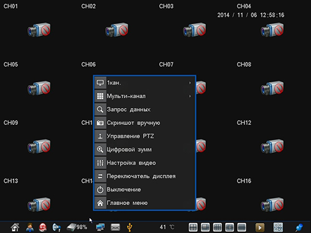The image size is (311, 233).
Task: Click the time text 12:58:16
Action: pos(272,15)
